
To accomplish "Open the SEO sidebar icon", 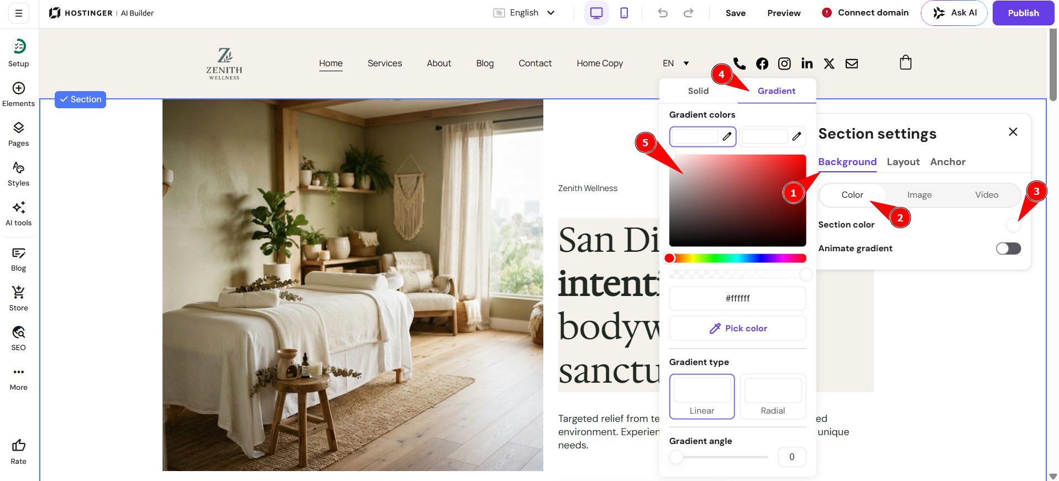I will coord(18,339).
